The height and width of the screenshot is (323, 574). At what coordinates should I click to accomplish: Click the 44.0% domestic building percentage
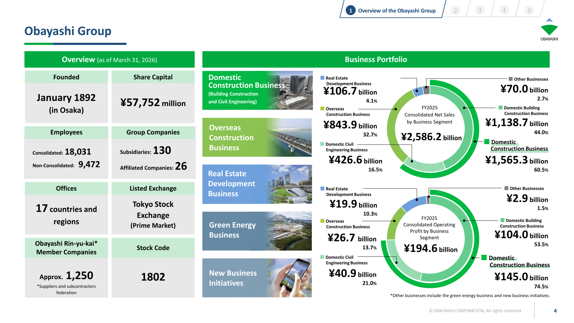(541, 132)
